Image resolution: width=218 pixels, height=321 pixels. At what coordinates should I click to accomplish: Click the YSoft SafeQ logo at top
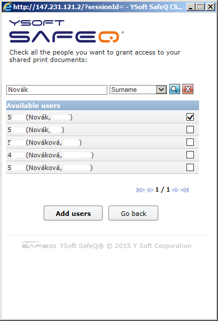[x=67, y=31]
